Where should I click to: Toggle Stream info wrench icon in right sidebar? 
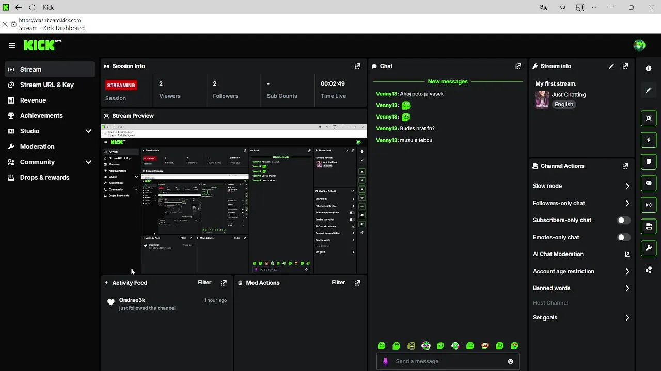[x=649, y=248]
